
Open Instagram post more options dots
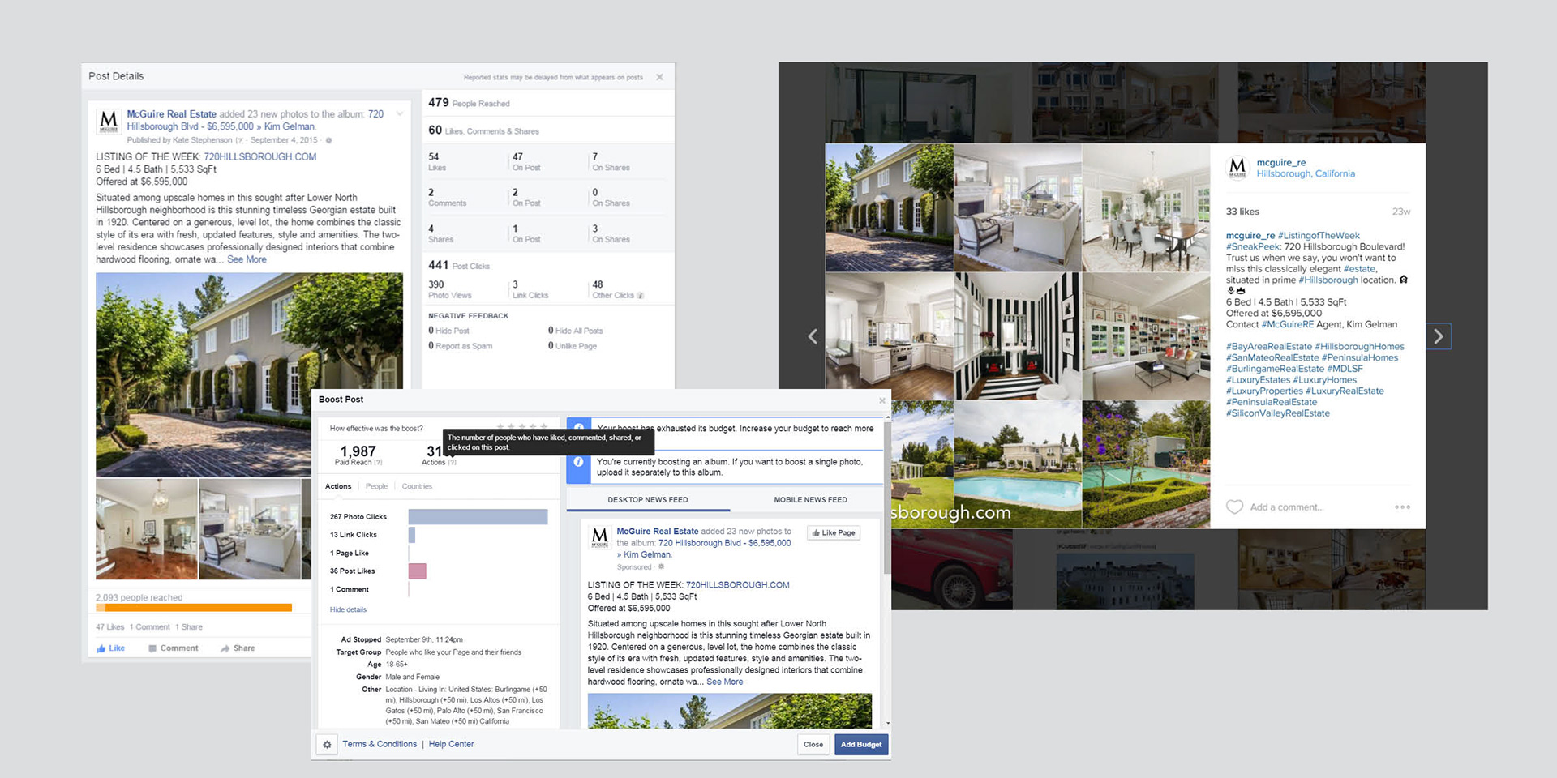pos(1402,507)
